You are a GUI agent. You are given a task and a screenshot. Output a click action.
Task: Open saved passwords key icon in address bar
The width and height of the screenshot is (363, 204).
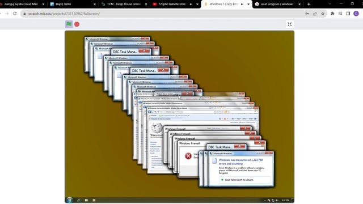click(307, 14)
